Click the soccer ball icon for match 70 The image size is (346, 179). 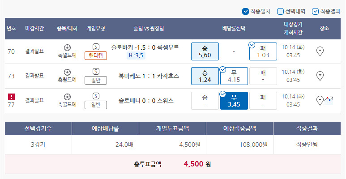tap(67, 47)
